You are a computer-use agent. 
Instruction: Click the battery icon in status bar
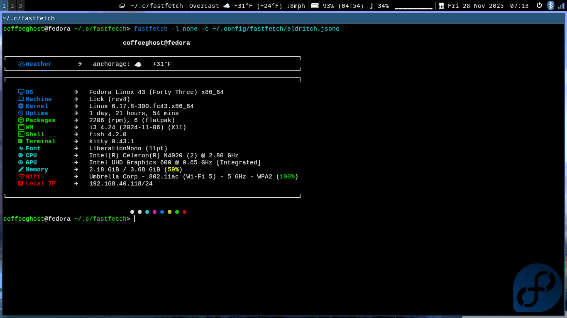click(x=315, y=6)
